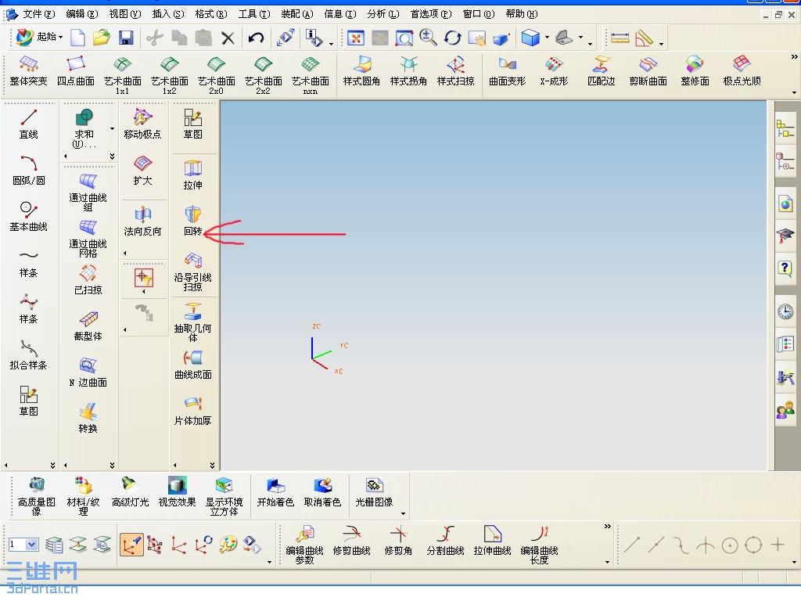The image size is (801, 601).
Task: Open the 分析 Analysis menu
Action: 383,14
